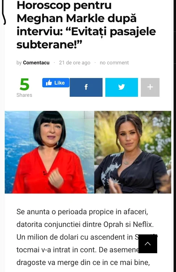The height and width of the screenshot is (272, 176).
Task: Share the article on Facebook
Action: point(86,87)
